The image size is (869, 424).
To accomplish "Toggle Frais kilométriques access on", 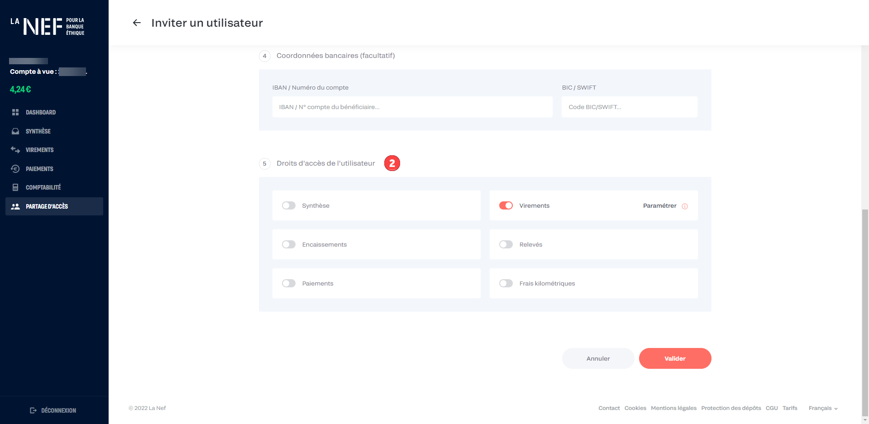I will click(506, 283).
